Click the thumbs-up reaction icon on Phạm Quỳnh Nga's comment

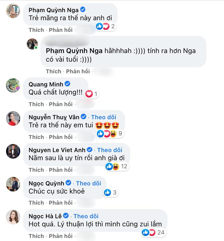[99, 26]
